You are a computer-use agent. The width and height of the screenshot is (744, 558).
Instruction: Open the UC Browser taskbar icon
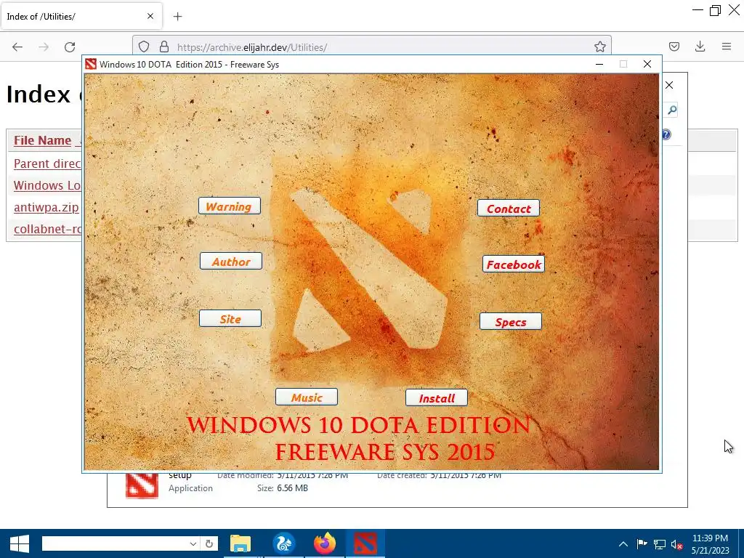[x=284, y=543]
